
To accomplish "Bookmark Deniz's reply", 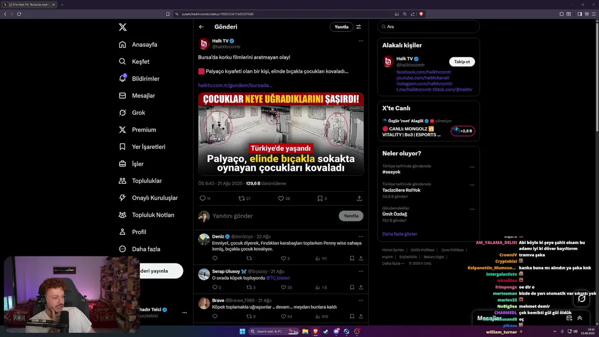I will click(352, 258).
